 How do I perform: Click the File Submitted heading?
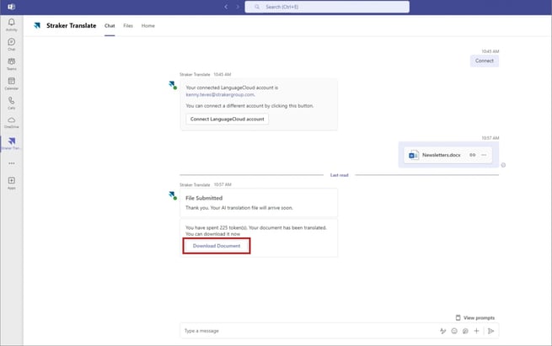tap(204, 198)
